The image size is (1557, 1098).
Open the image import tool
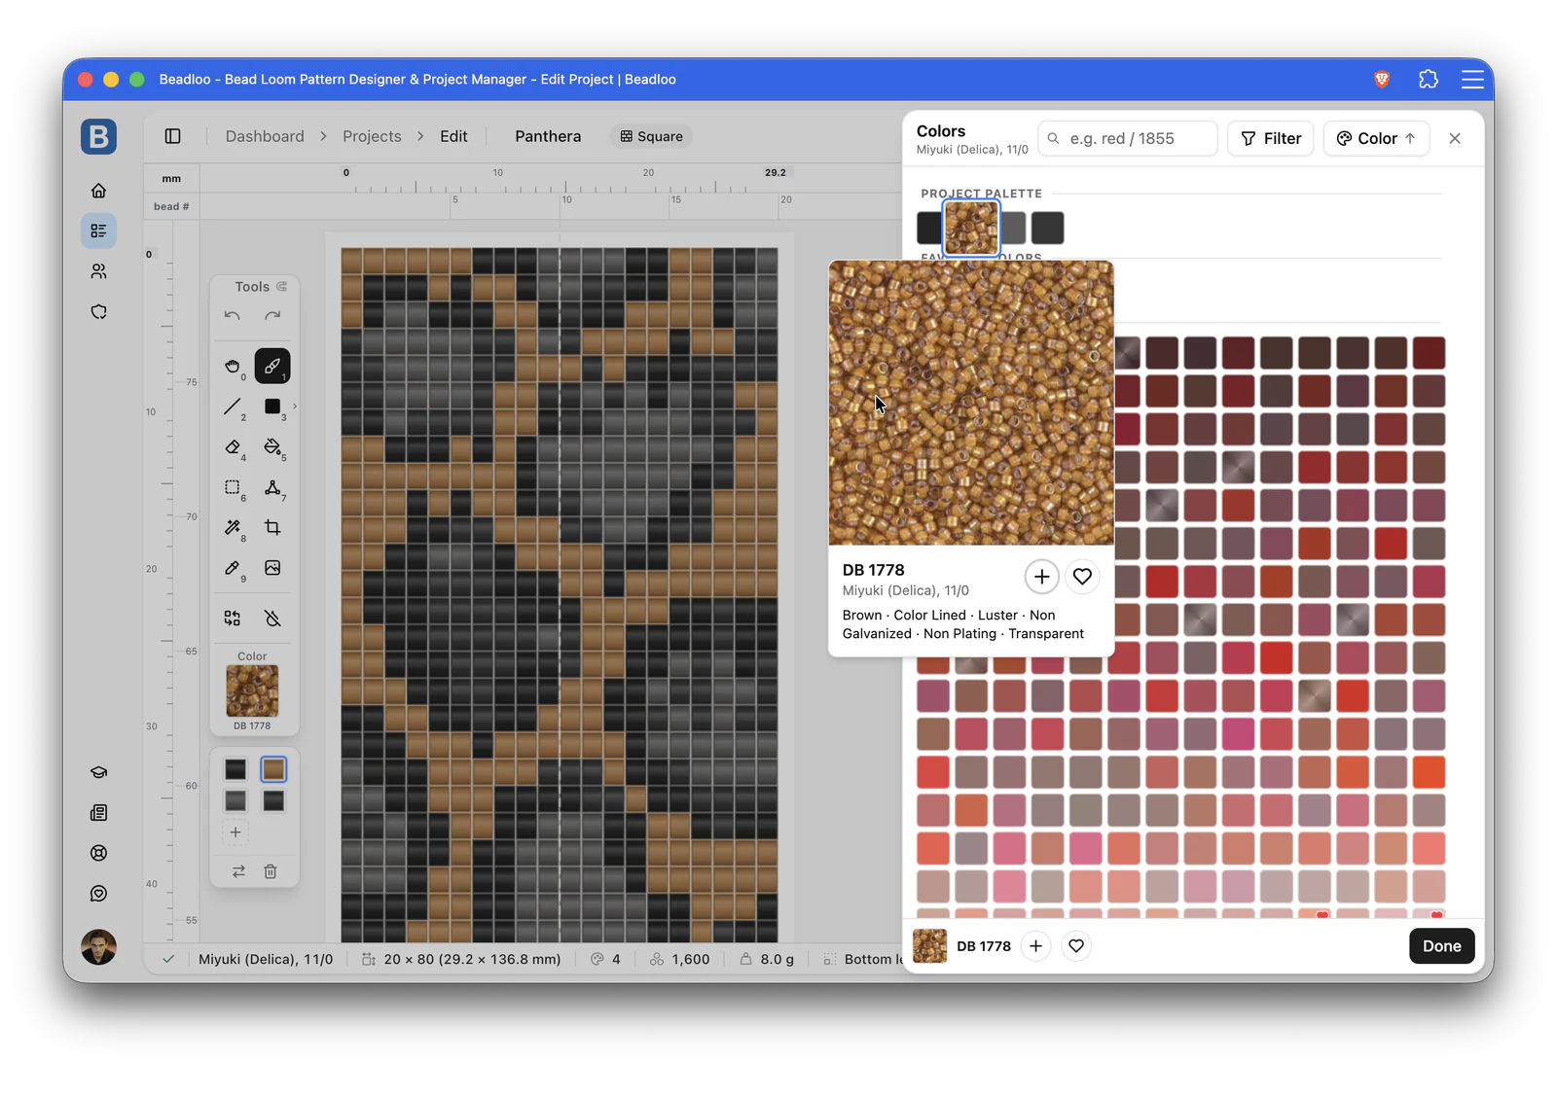[x=272, y=568]
